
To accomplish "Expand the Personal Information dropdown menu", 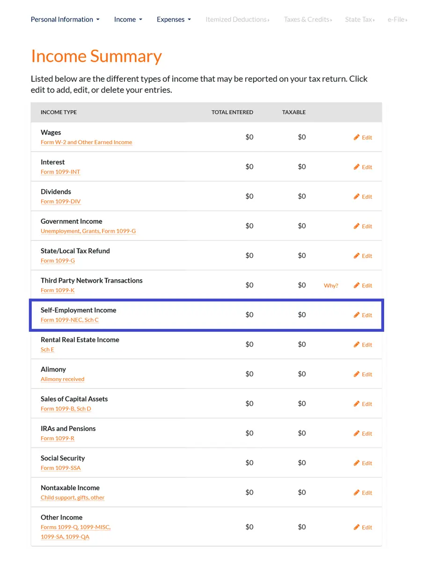I will 65,20.
